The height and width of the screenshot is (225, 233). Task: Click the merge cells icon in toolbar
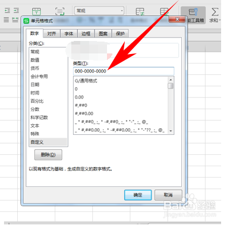coord(36,11)
